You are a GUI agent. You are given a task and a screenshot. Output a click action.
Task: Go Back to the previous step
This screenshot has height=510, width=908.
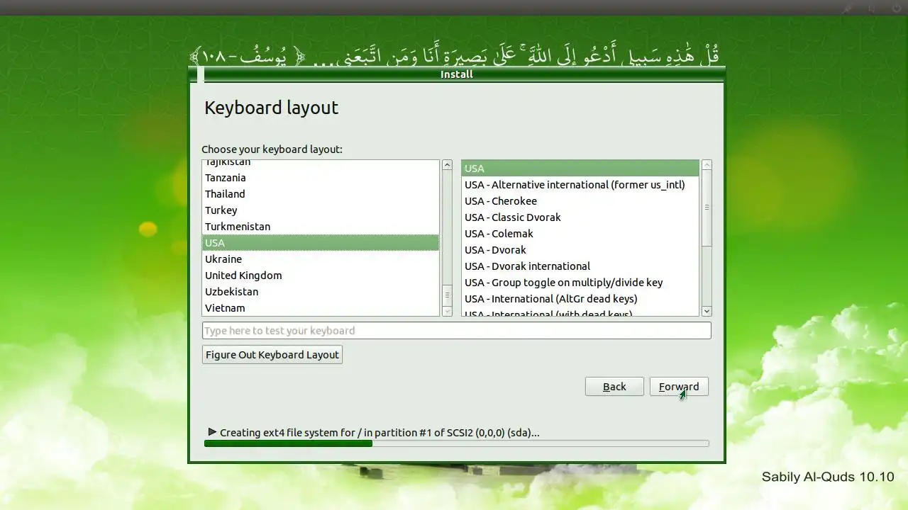pyautogui.click(x=614, y=387)
